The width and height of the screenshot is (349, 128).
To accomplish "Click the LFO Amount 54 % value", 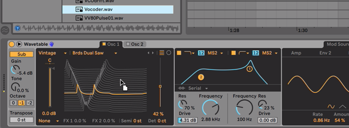I will [x=340, y=121].
